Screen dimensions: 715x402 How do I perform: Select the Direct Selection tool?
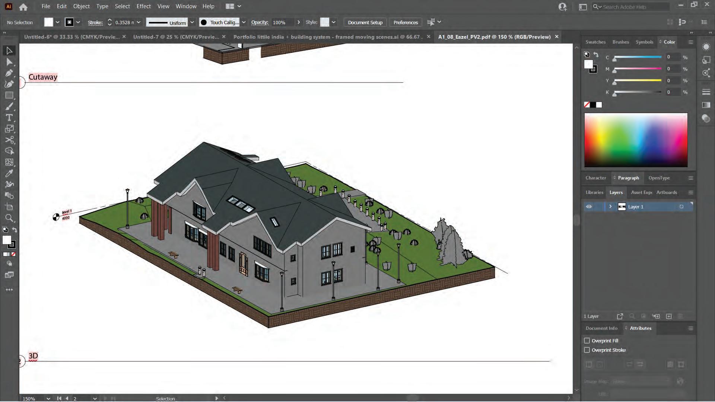(x=9, y=62)
